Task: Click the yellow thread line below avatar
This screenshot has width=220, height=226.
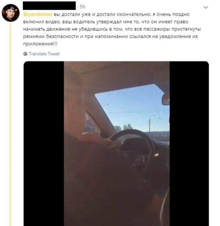Action: pyautogui.click(x=10, y=125)
